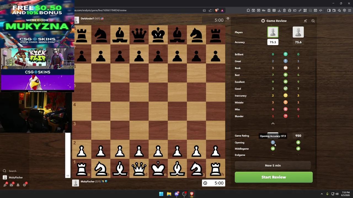The height and width of the screenshot is (198, 353).
Task: Click the black king on e8
Action: click(x=158, y=35)
